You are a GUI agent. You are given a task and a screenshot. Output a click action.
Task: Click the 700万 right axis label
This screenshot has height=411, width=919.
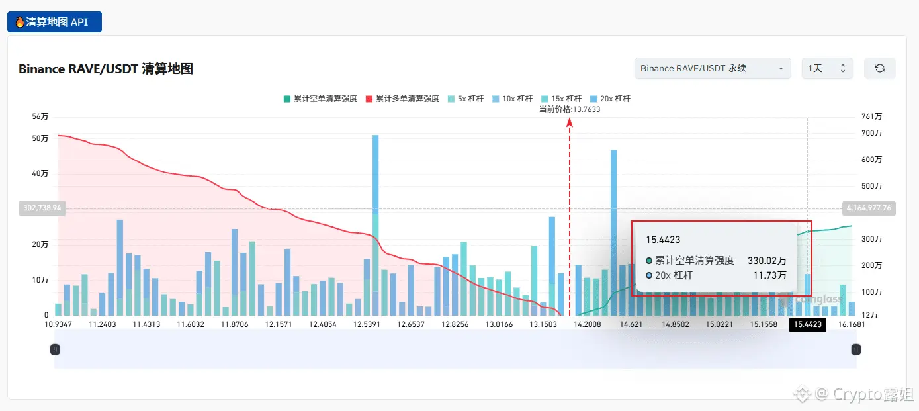pos(873,133)
